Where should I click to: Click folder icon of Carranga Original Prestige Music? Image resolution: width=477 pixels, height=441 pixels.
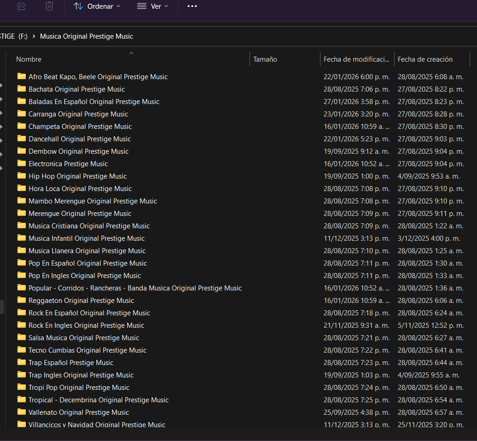(22, 114)
